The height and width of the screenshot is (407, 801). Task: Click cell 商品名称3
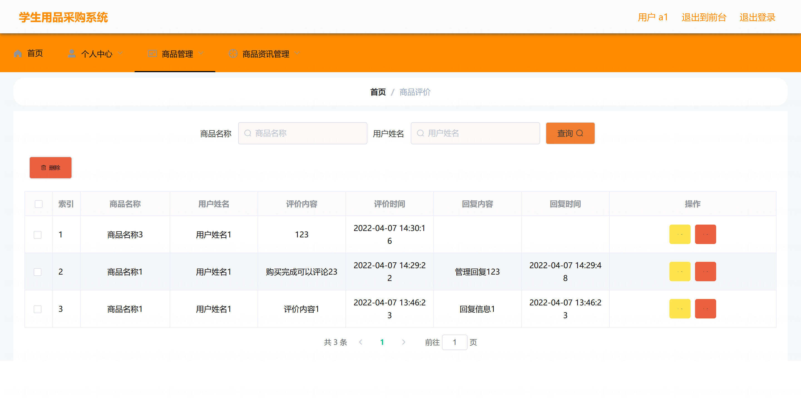[125, 235]
